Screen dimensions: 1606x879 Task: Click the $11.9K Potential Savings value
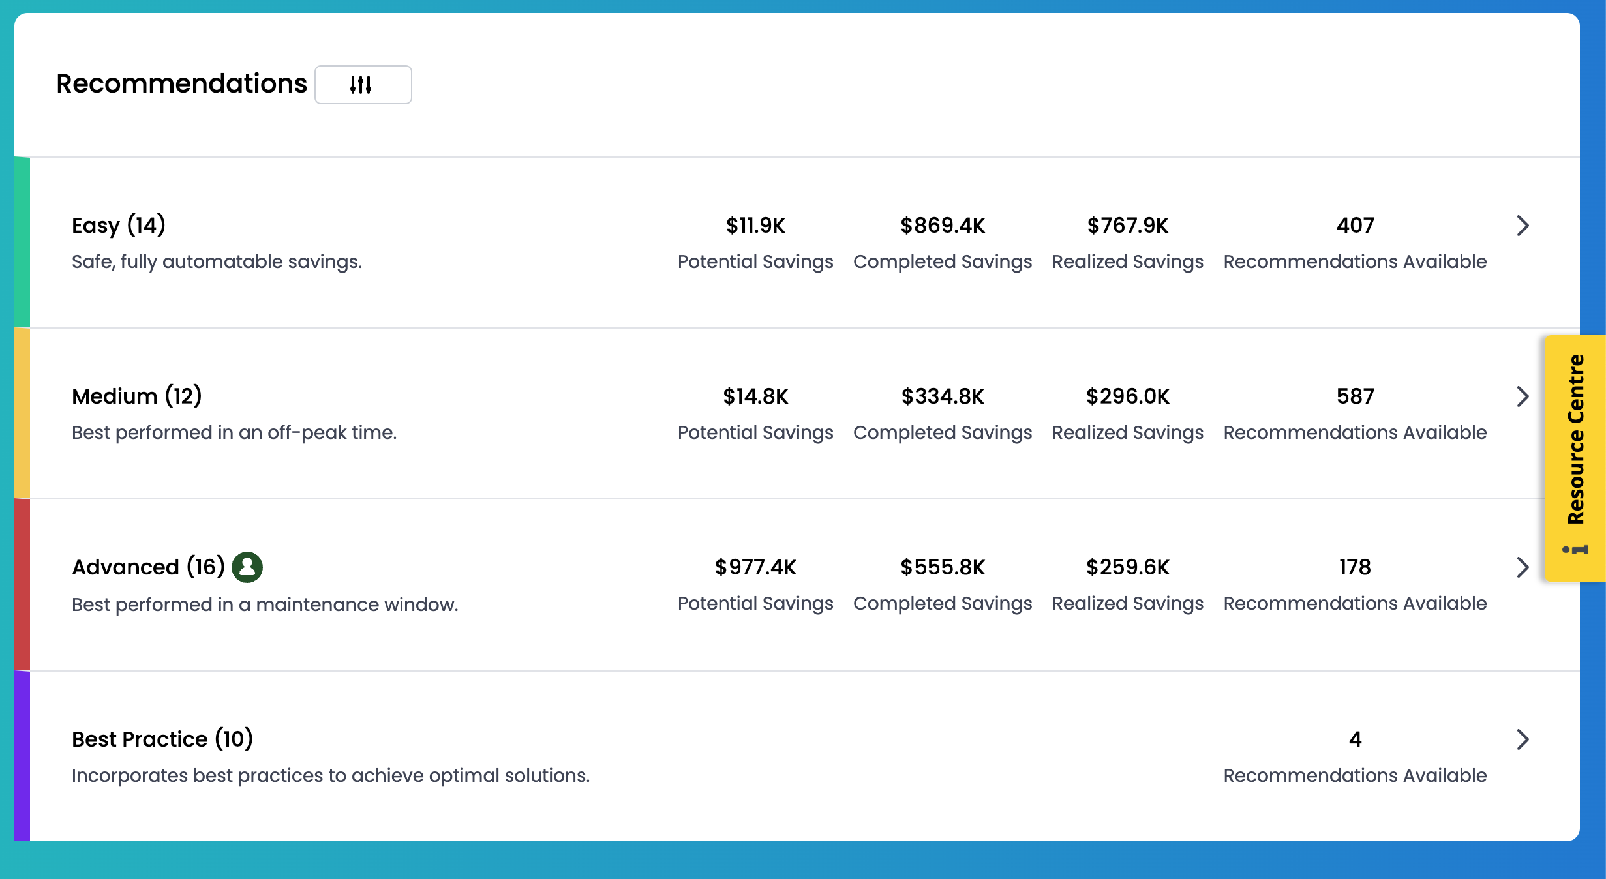click(x=755, y=226)
